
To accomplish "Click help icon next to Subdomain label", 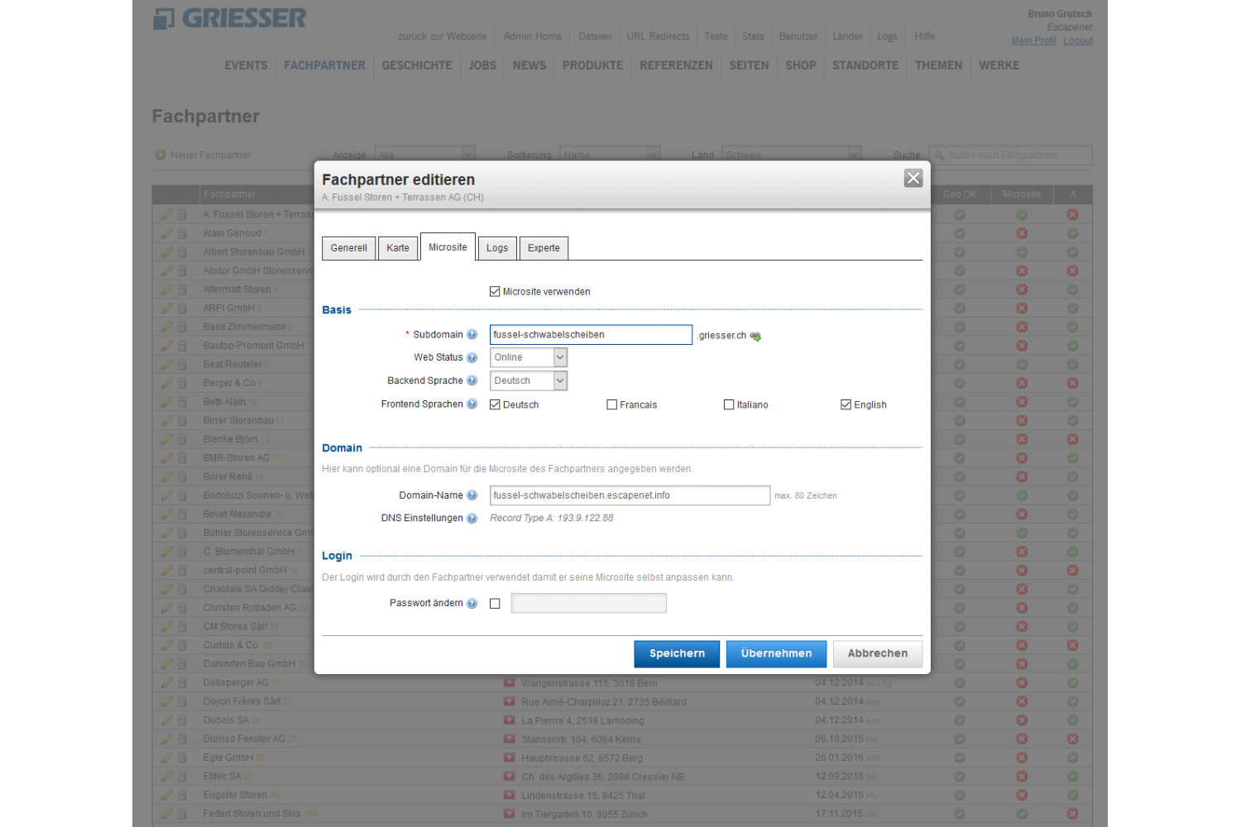I will [x=472, y=335].
